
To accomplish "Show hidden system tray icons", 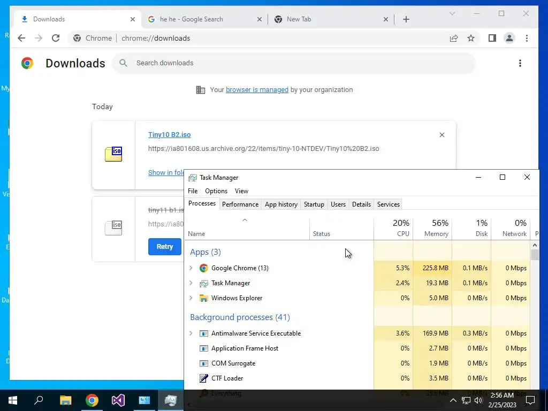I will click(x=453, y=400).
